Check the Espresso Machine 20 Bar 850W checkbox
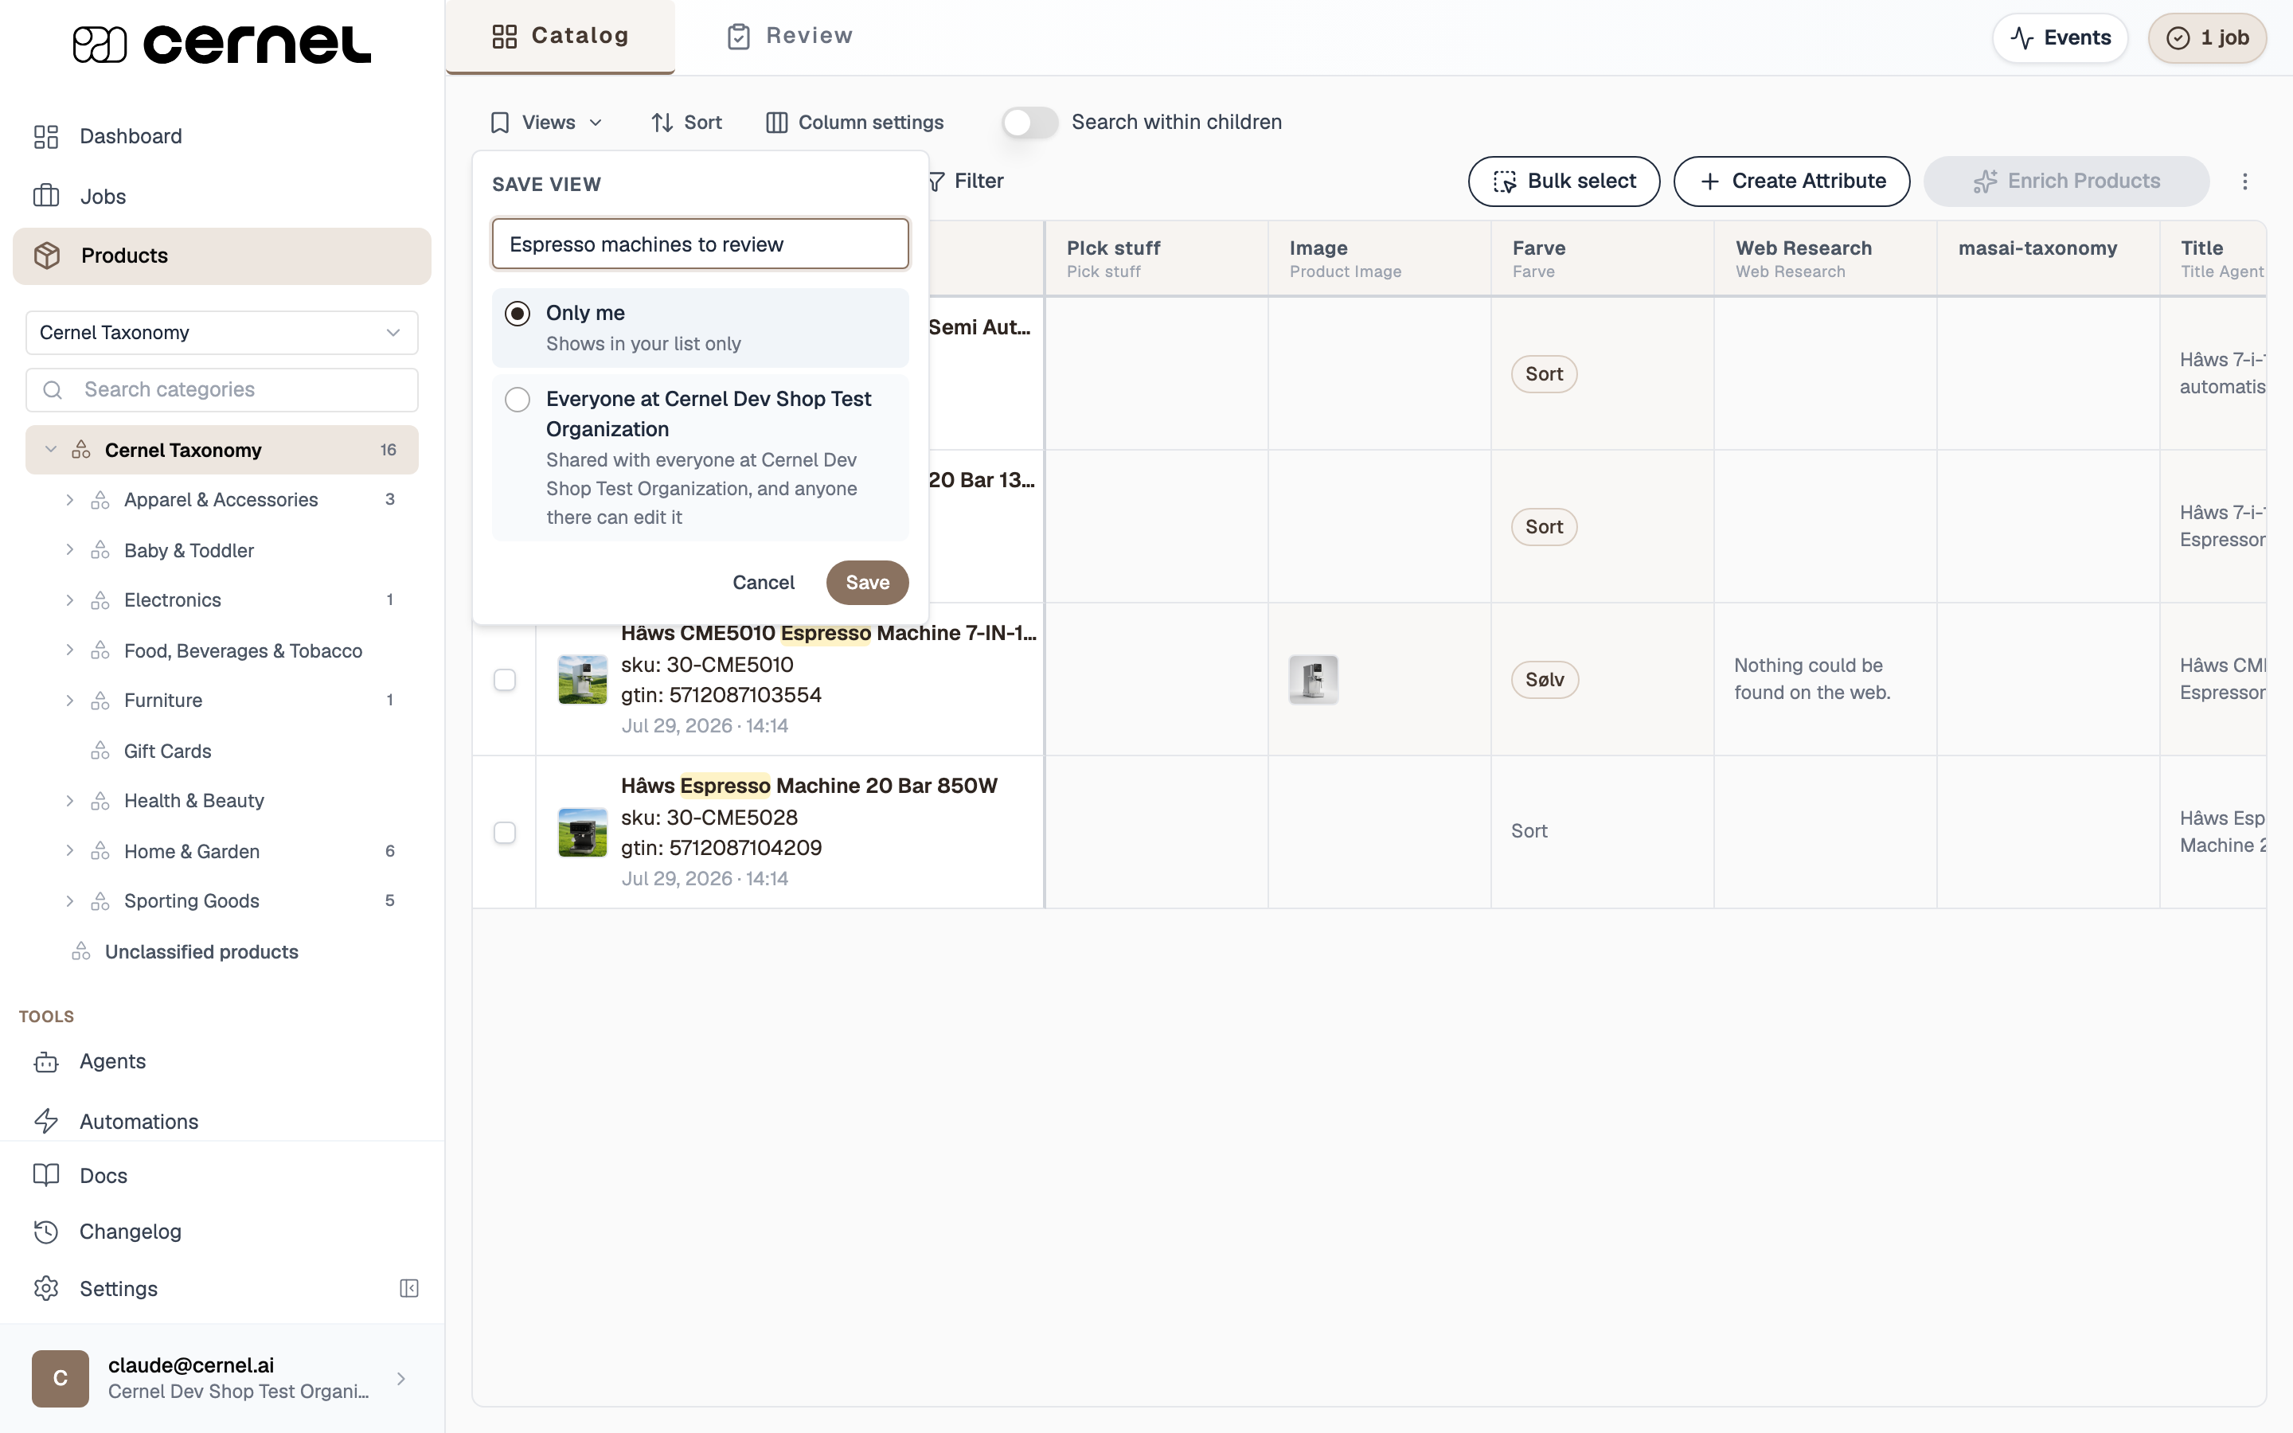This screenshot has width=2293, height=1433. point(505,832)
